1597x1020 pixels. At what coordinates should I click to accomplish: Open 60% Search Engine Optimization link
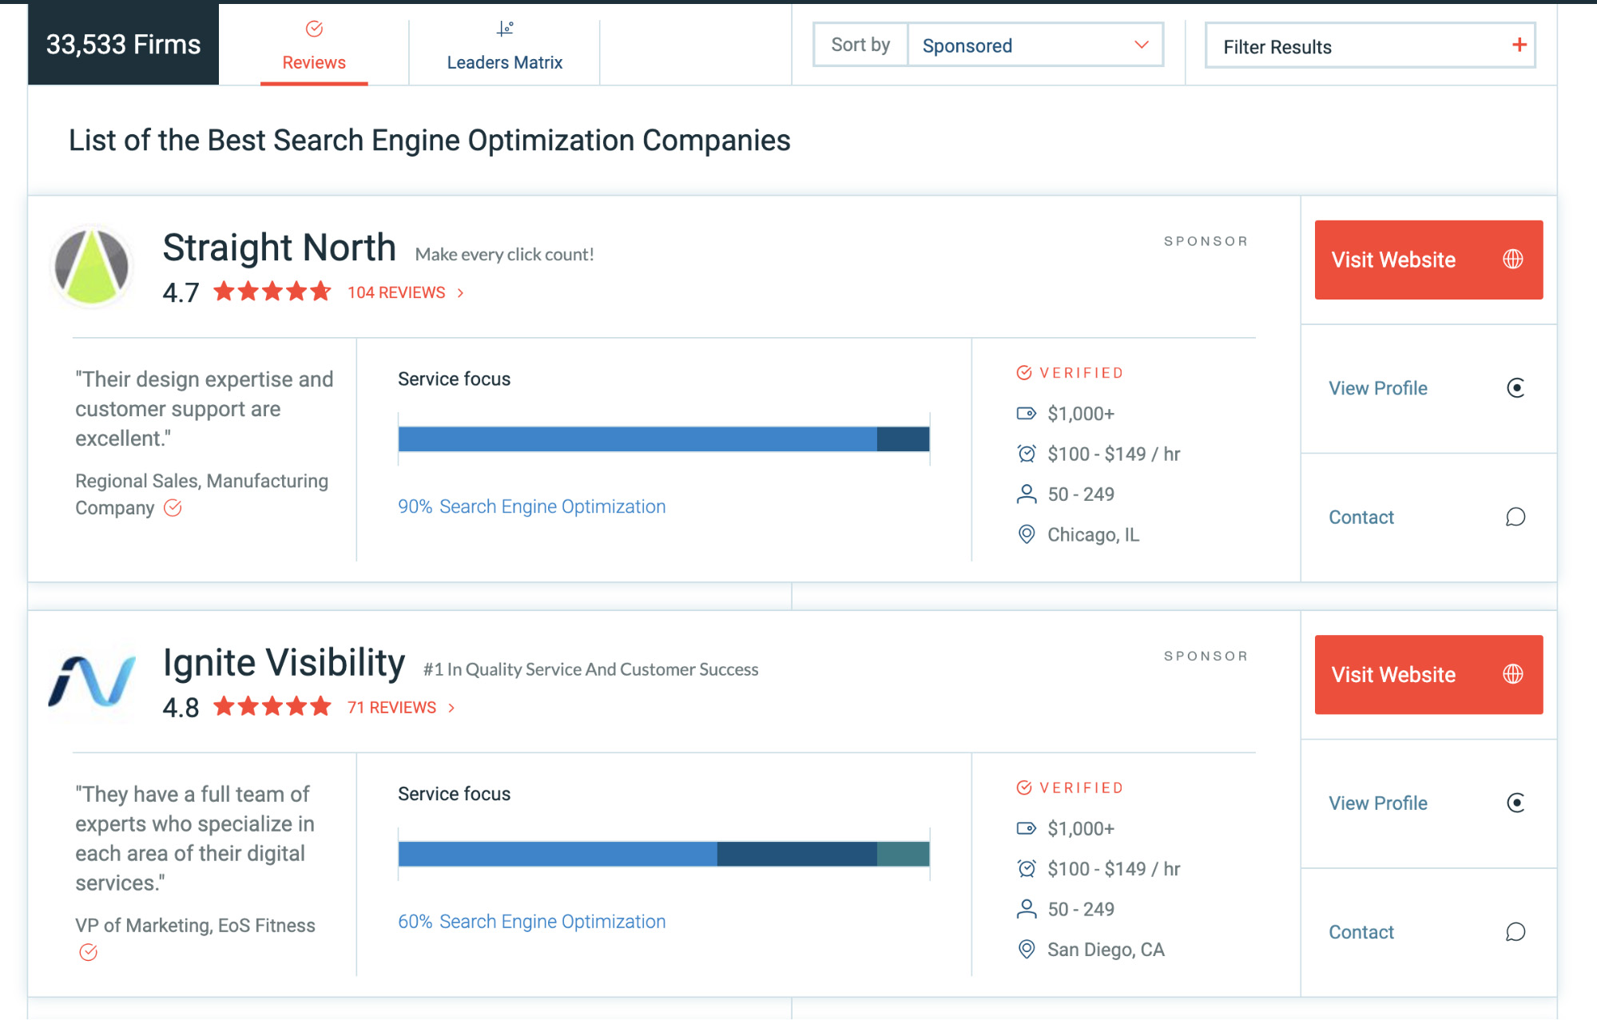point(531,921)
